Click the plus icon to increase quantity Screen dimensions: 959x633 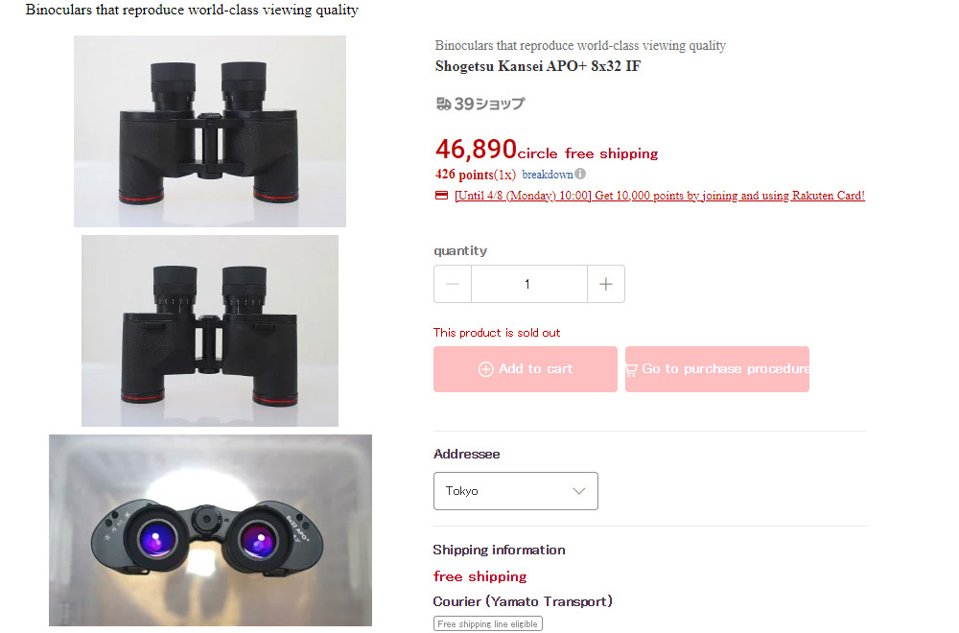pos(605,284)
